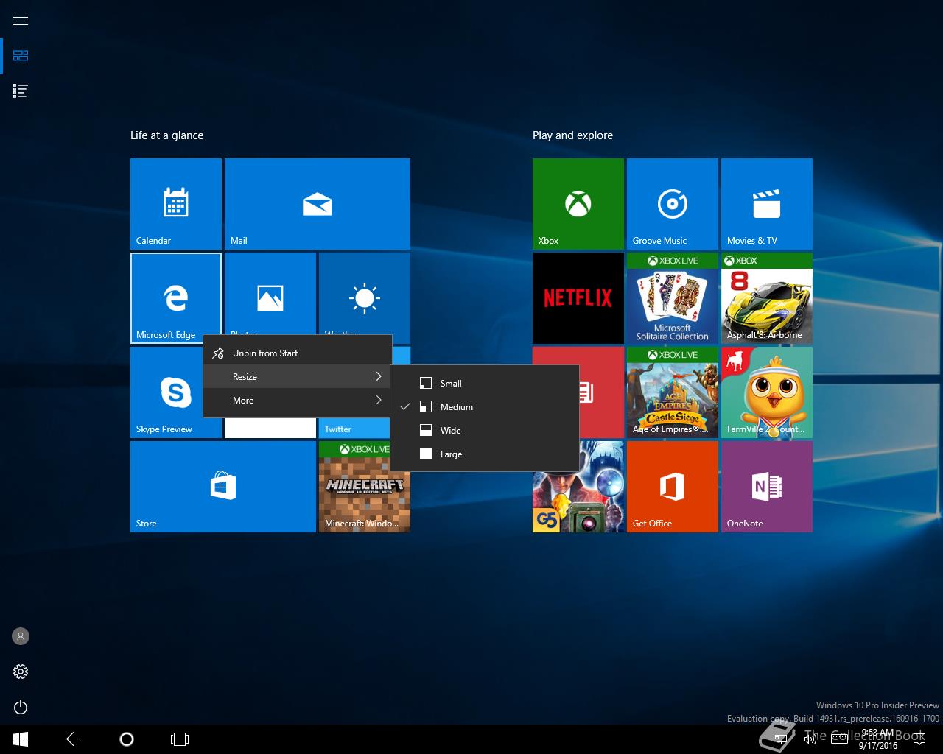The height and width of the screenshot is (754, 943).
Task: Open FarmVille 2 tile
Action: tap(767, 392)
